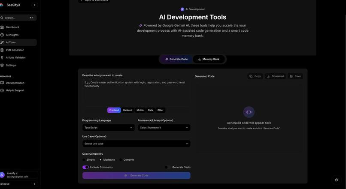This screenshot has width=346, height=189.
Task: Click the code brackets placeholder icon
Action: click(x=249, y=112)
